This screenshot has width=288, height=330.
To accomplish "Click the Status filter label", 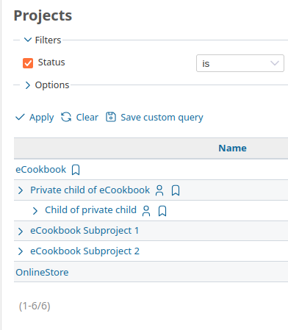I will [51, 62].
